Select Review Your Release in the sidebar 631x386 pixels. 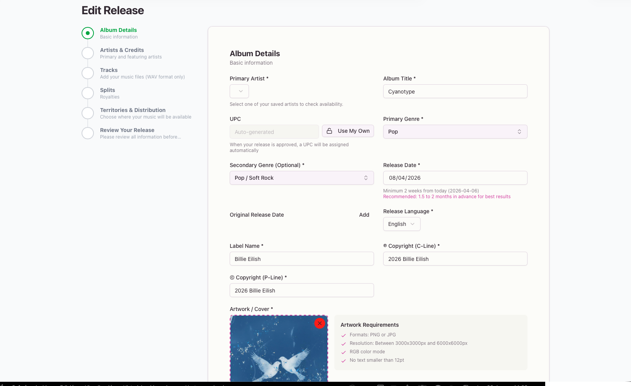(x=127, y=130)
